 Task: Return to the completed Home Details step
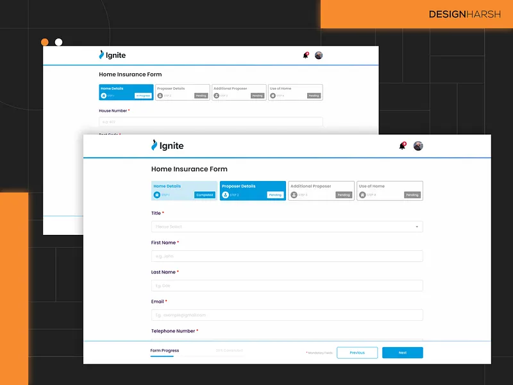pos(184,190)
